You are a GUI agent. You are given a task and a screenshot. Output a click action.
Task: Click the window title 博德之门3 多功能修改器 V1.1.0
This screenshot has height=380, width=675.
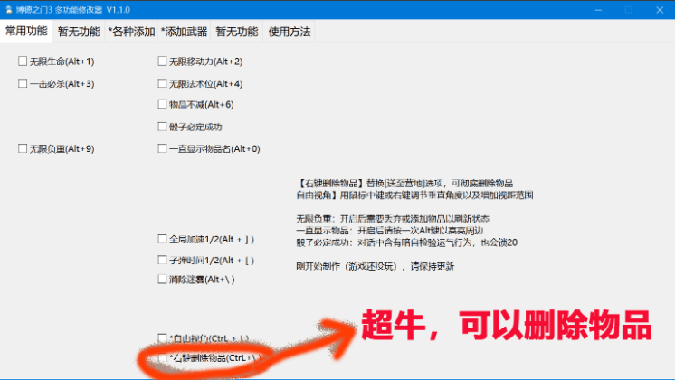coord(73,9)
